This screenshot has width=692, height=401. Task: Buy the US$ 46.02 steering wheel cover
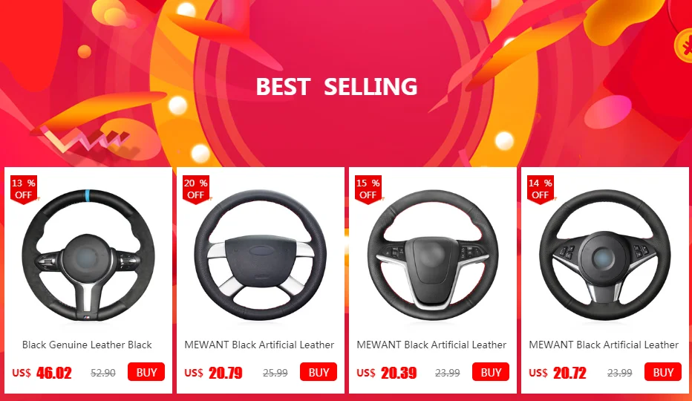click(x=146, y=372)
